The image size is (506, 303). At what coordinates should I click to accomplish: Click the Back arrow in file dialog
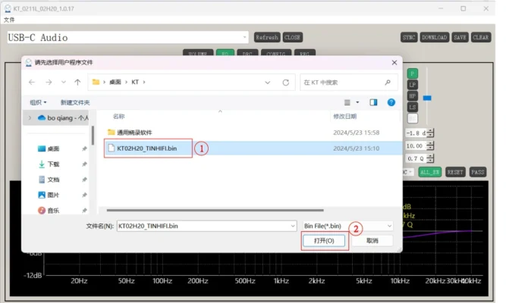32,82
